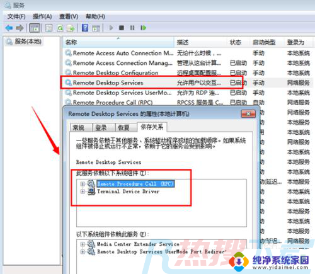Sort by the 启动类型 column header
The height and width of the screenshot is (274, 315).
[267, 42]
